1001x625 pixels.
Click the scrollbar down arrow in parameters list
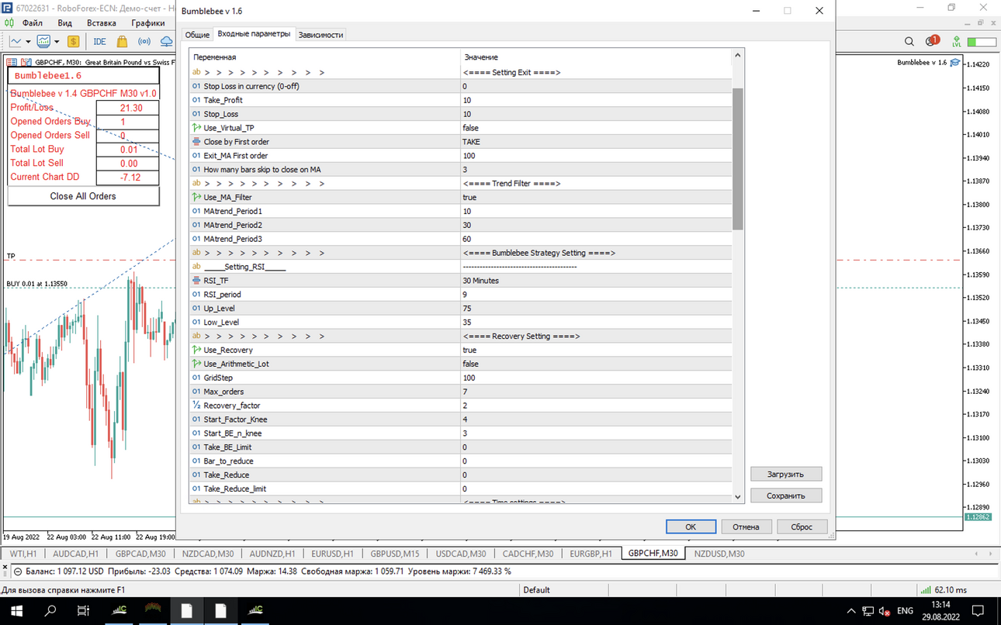tap(738, 496)
